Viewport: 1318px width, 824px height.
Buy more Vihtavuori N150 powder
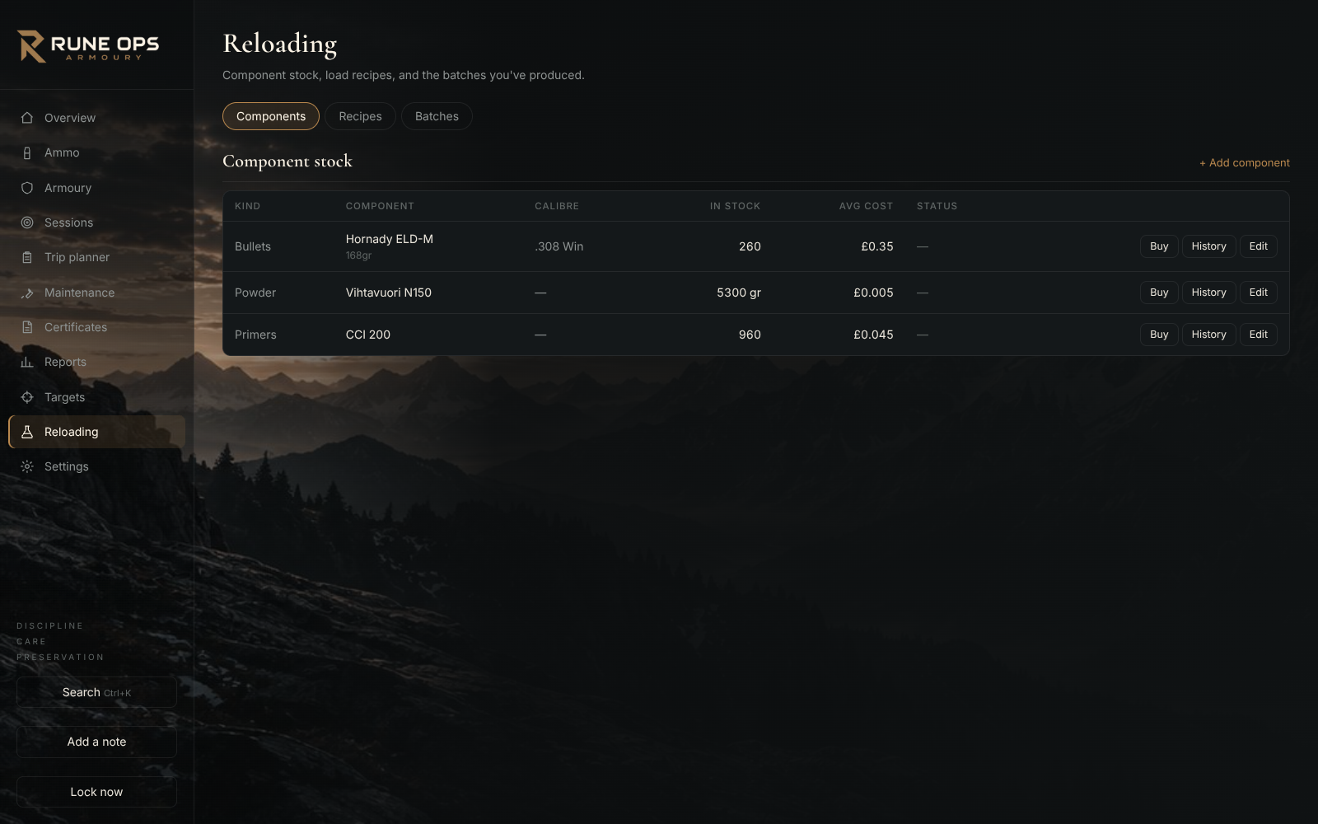[x=1159, y=293]
